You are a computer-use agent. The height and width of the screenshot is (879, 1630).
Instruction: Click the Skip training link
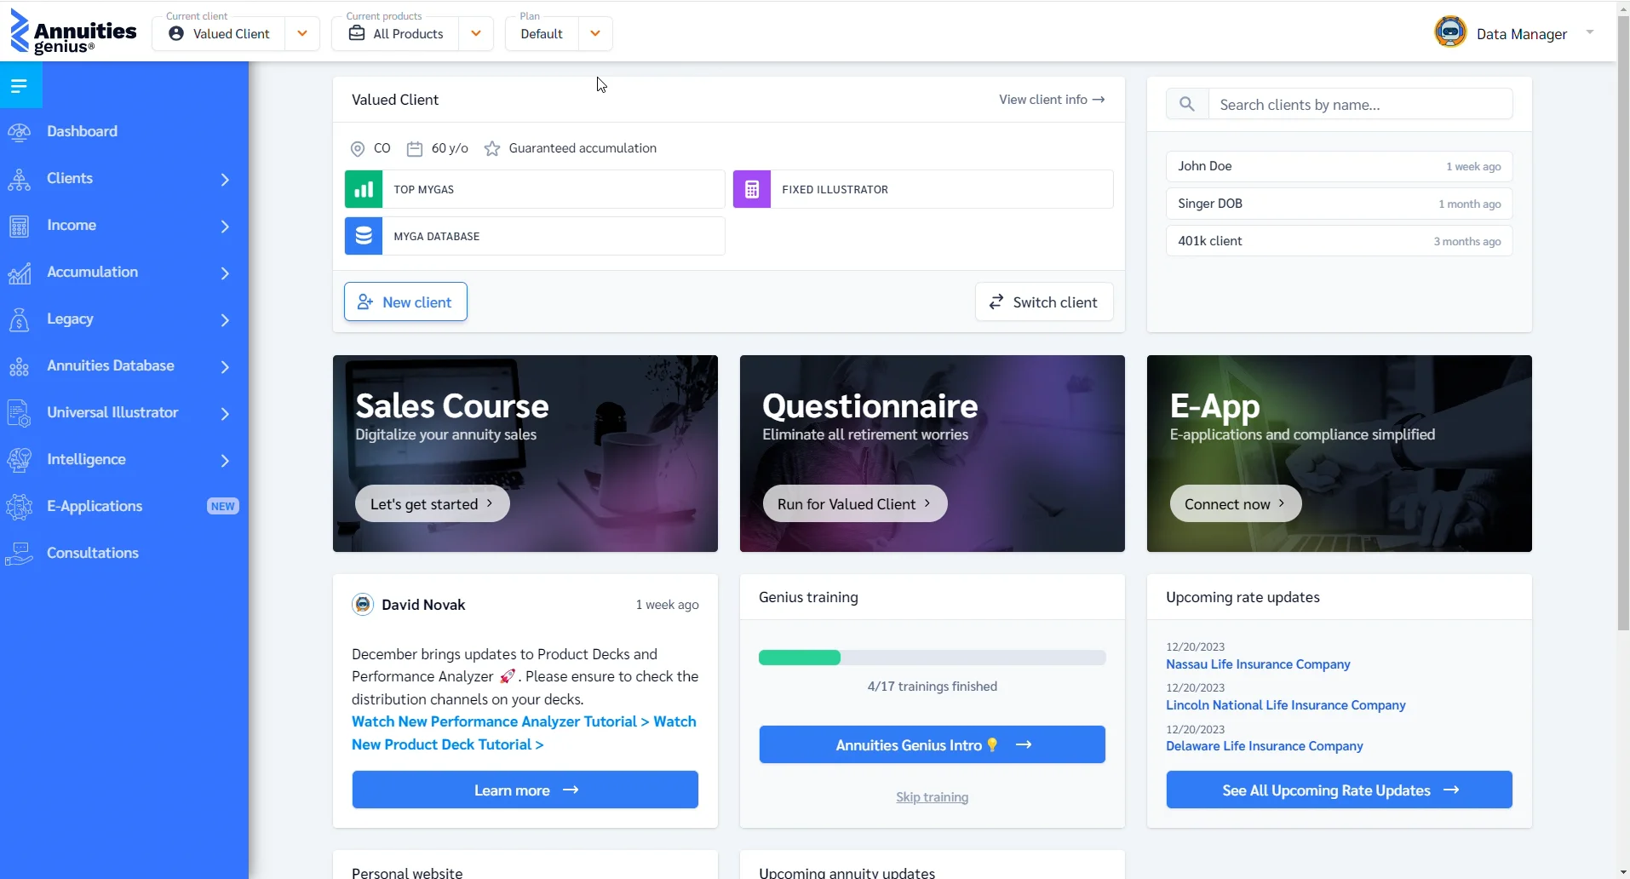(x=933, y=797)
